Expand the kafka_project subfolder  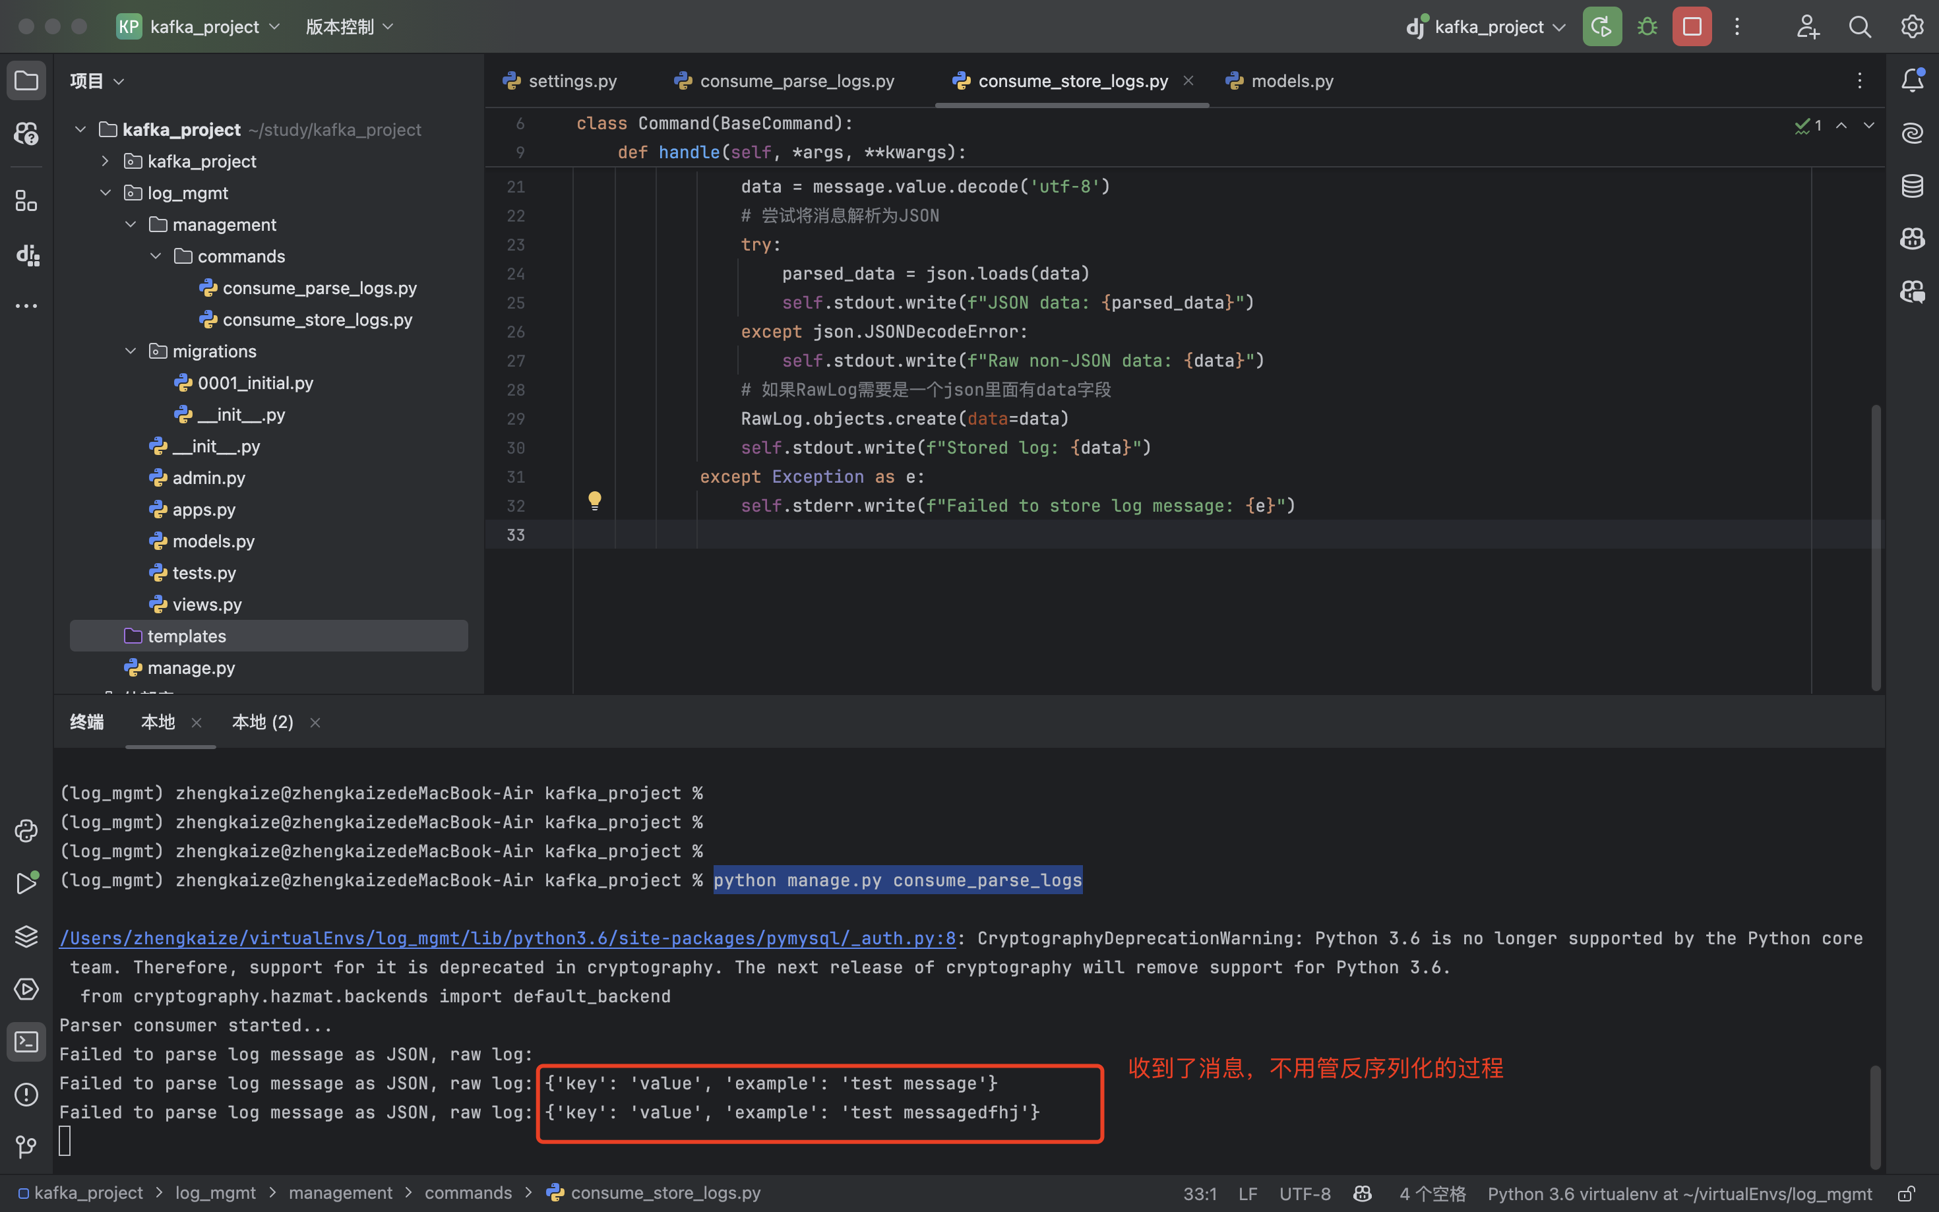pyautogui.click(x=105, y=161)
